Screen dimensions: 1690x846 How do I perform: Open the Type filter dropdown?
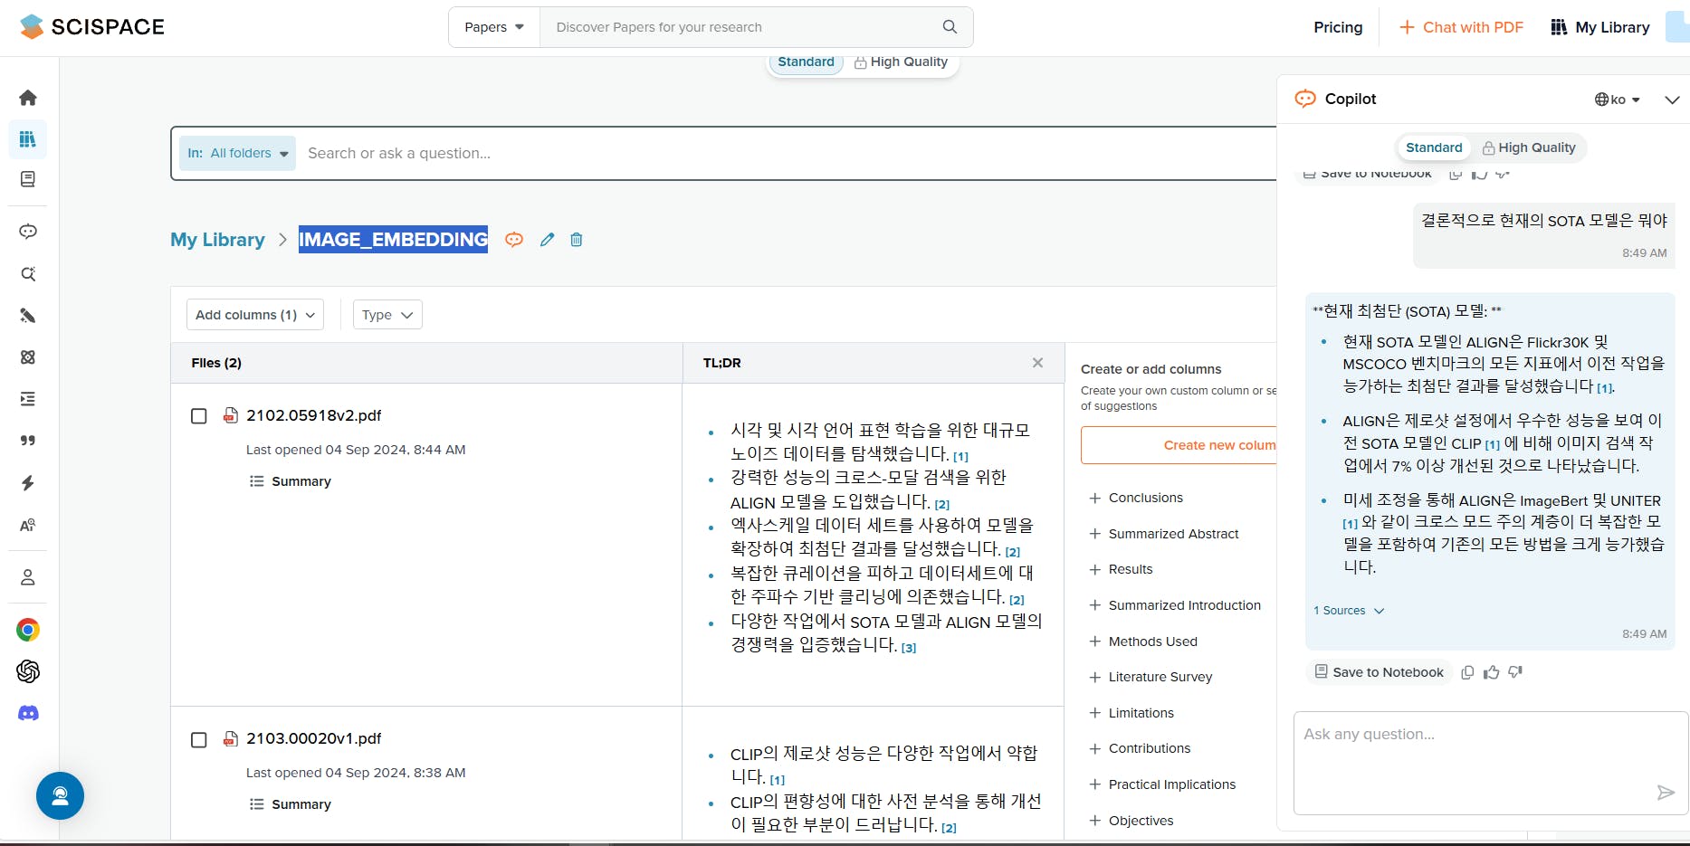point(387,315)
